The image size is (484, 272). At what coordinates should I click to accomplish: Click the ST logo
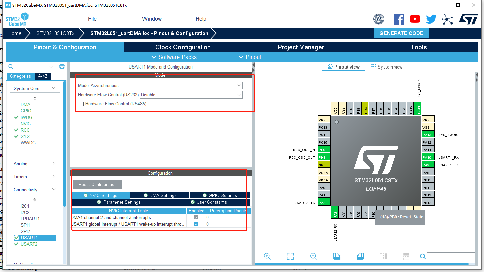pos(468,19)
